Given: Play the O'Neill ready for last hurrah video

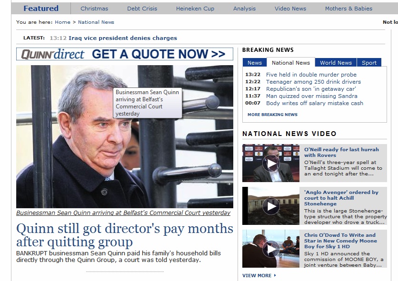Looking at the screenshot, I should (271, 164).
